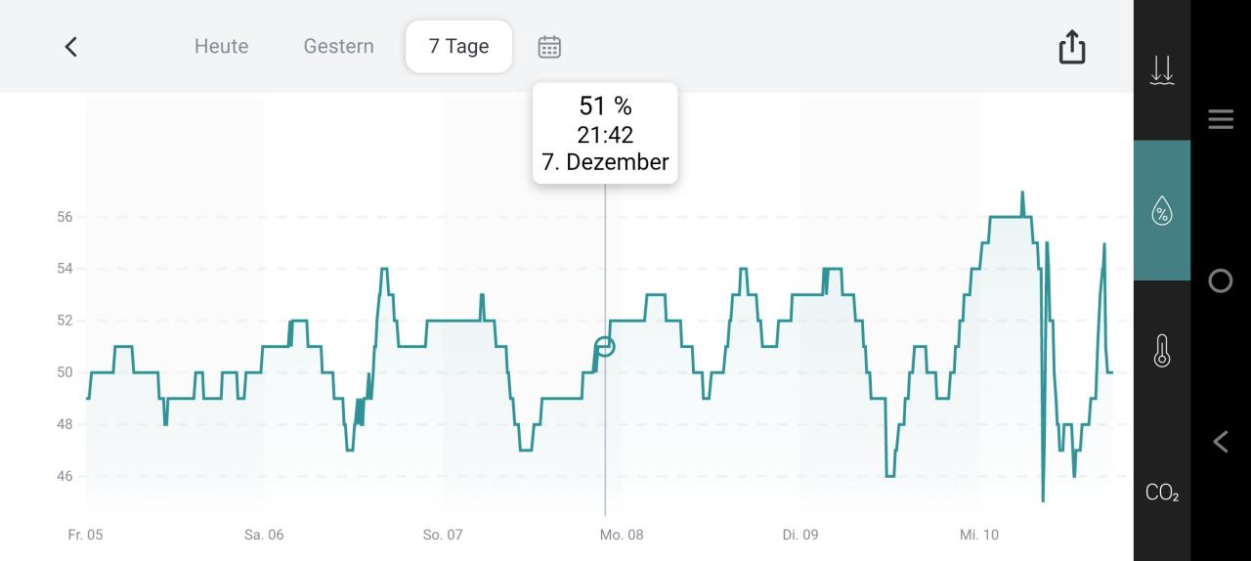Tap the Android back chevron
Screen dimensions: 1251x561
point(1220,442)
